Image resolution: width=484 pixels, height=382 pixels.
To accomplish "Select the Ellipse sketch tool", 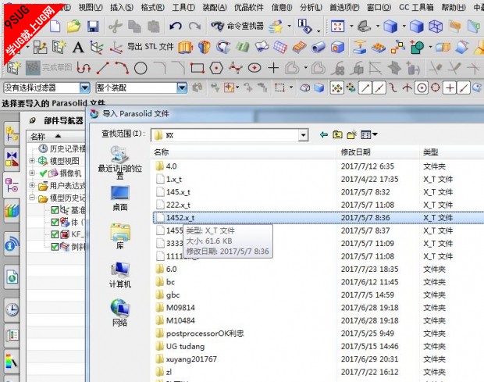I will (254, 68).
